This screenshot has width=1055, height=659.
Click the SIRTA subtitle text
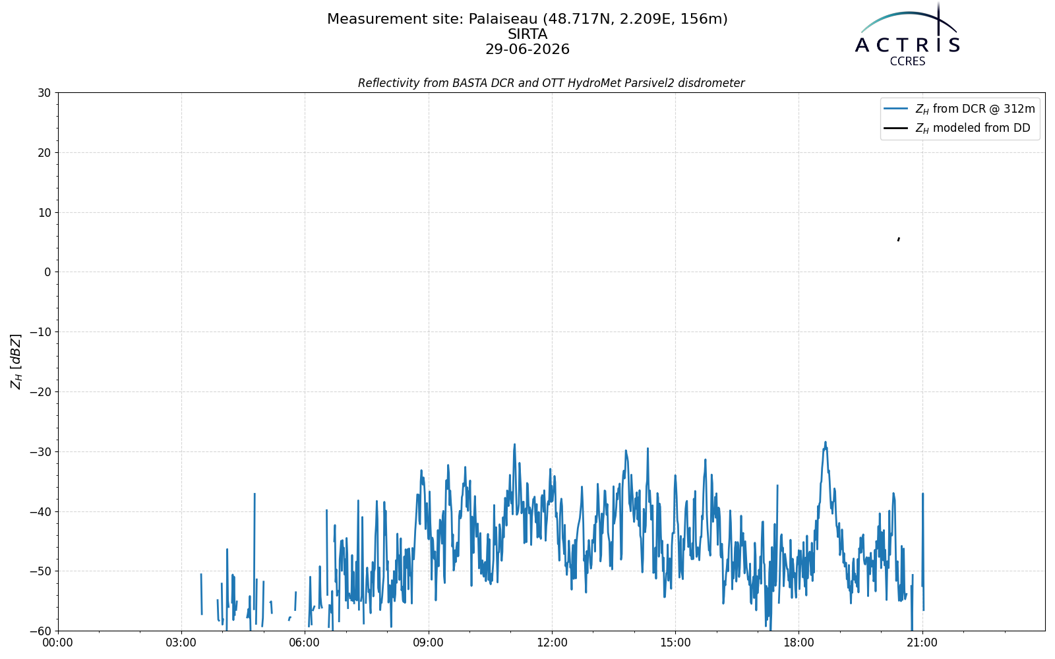(527, 34)
